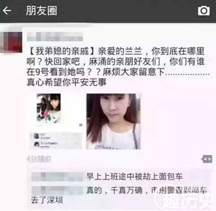Tap the 朋友圈 title in the header
216x211 pixels.
[x=42, y=11]
